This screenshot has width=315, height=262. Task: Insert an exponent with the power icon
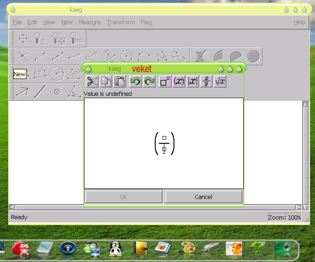pyautogui.click(x=165, y=82)
